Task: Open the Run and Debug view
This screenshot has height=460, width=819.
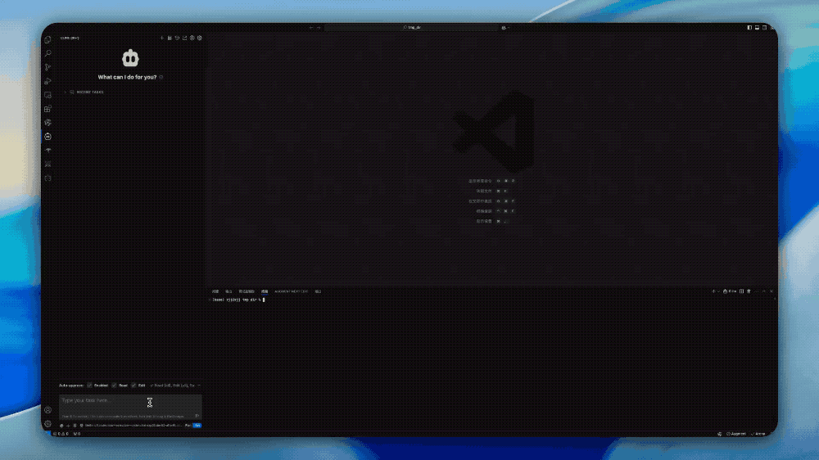Action: pyautogui.click(x=48, y=81)
